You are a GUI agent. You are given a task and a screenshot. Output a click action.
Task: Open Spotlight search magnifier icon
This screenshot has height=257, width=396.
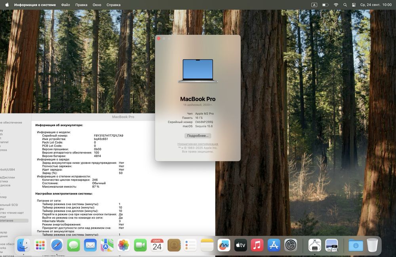click(345, 5)
